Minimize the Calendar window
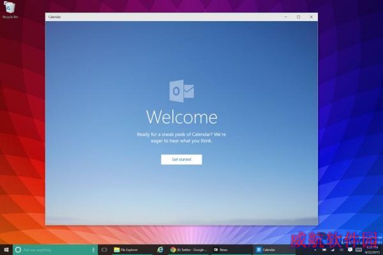383x255 pixels. click(285, 17)
